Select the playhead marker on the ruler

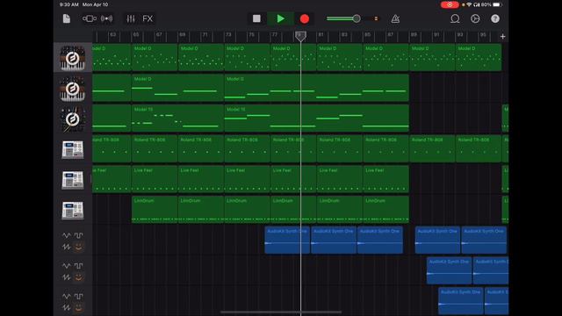pos(300,36)
